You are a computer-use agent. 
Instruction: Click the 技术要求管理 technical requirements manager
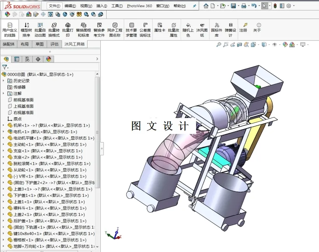click(130, 29)
